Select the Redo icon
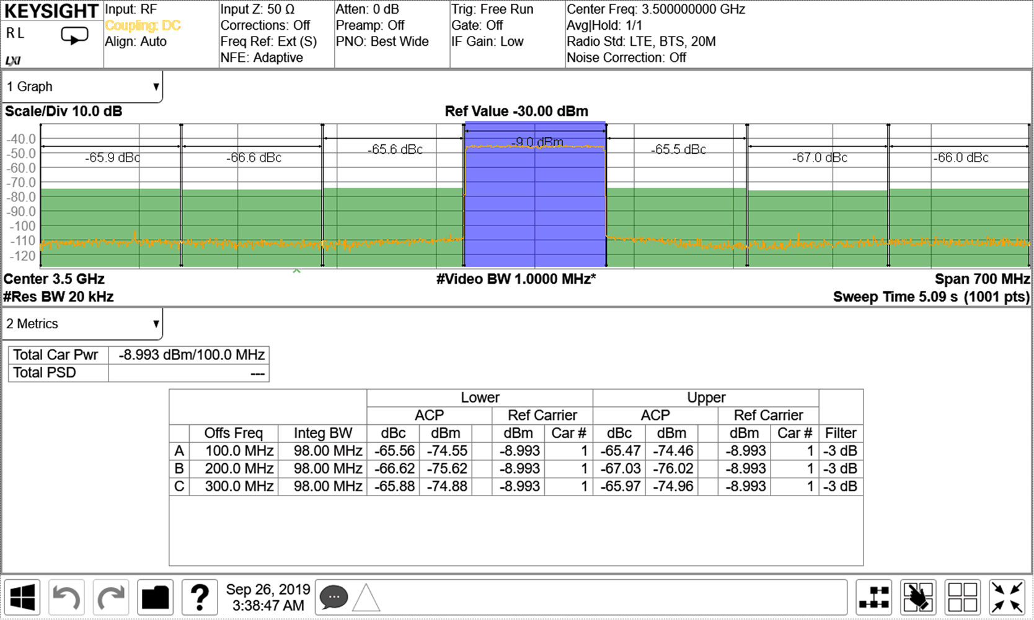 tap(110, 596)
